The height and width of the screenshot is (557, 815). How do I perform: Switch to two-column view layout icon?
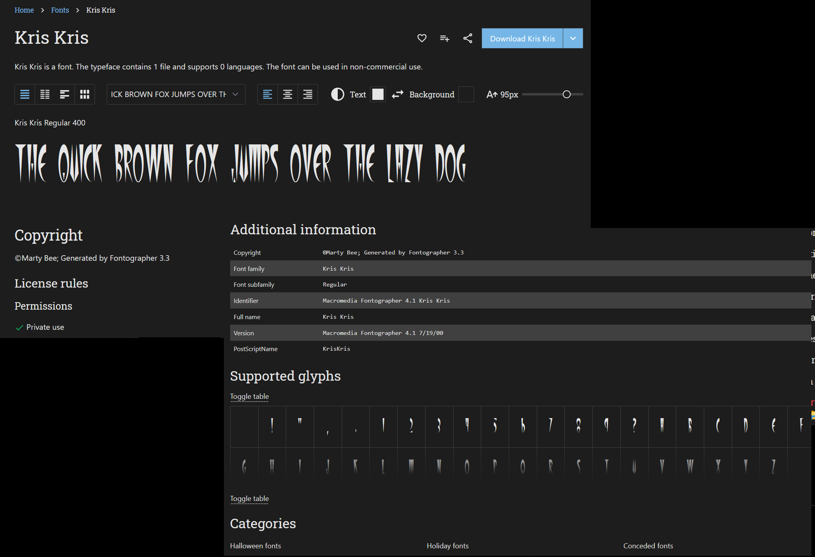point(45,94)
